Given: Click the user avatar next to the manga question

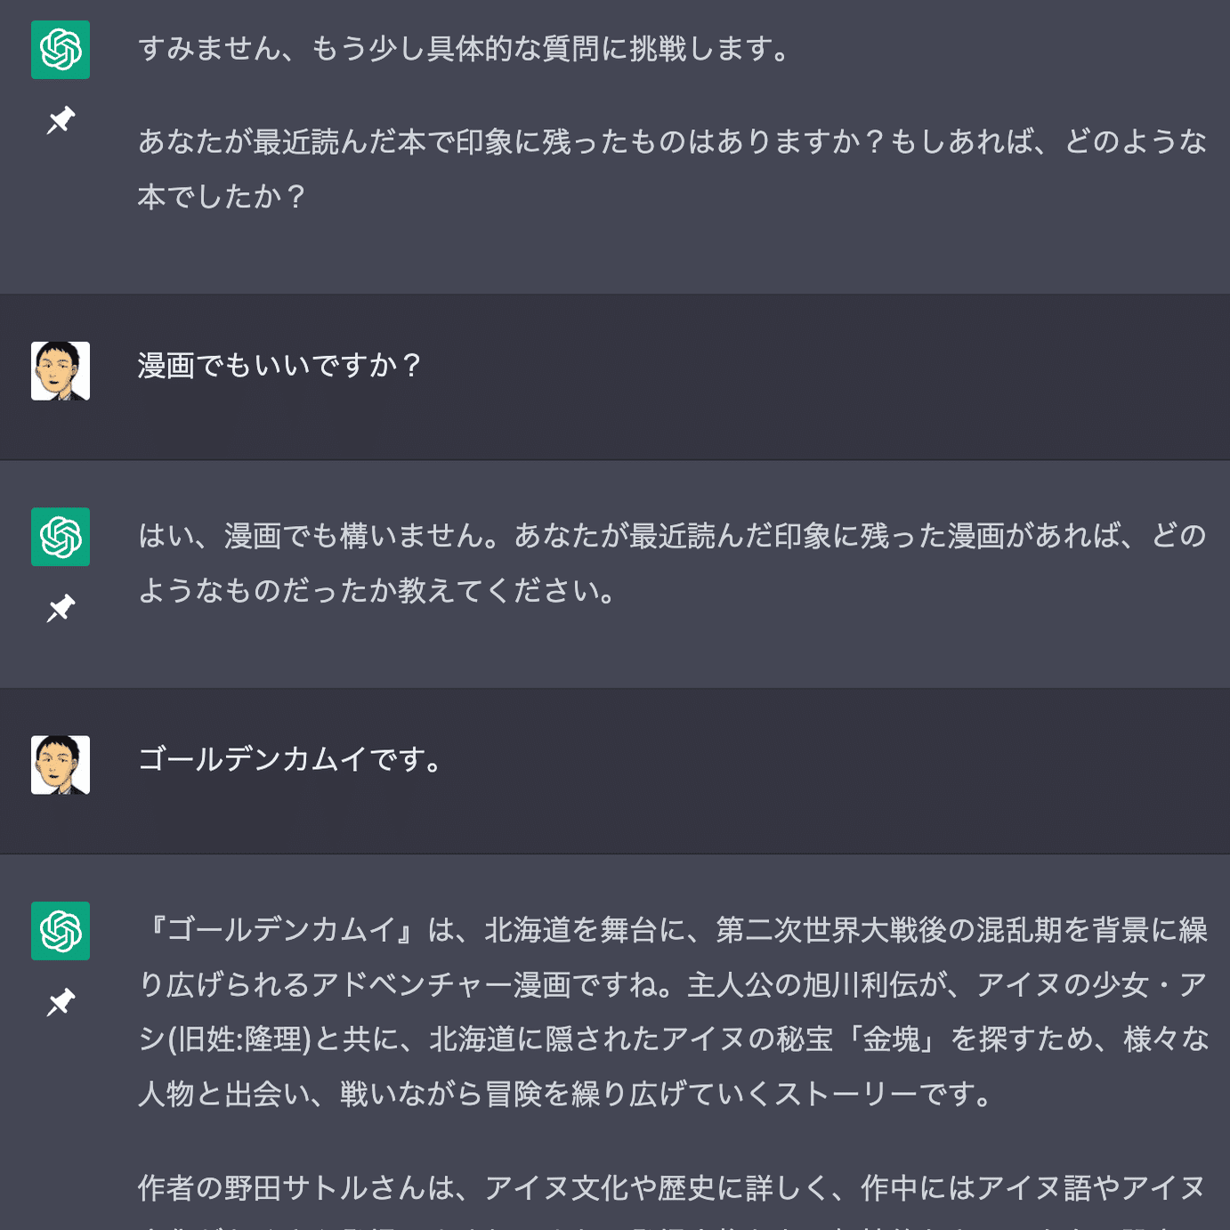Looking at the screenshot, I should pyautogui.click(x=61, y=369).
